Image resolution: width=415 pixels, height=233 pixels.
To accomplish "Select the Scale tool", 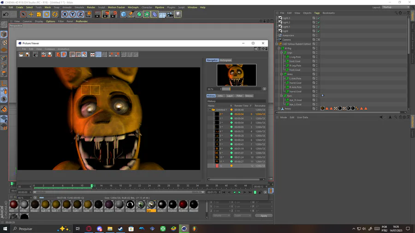I will [39, 14].
